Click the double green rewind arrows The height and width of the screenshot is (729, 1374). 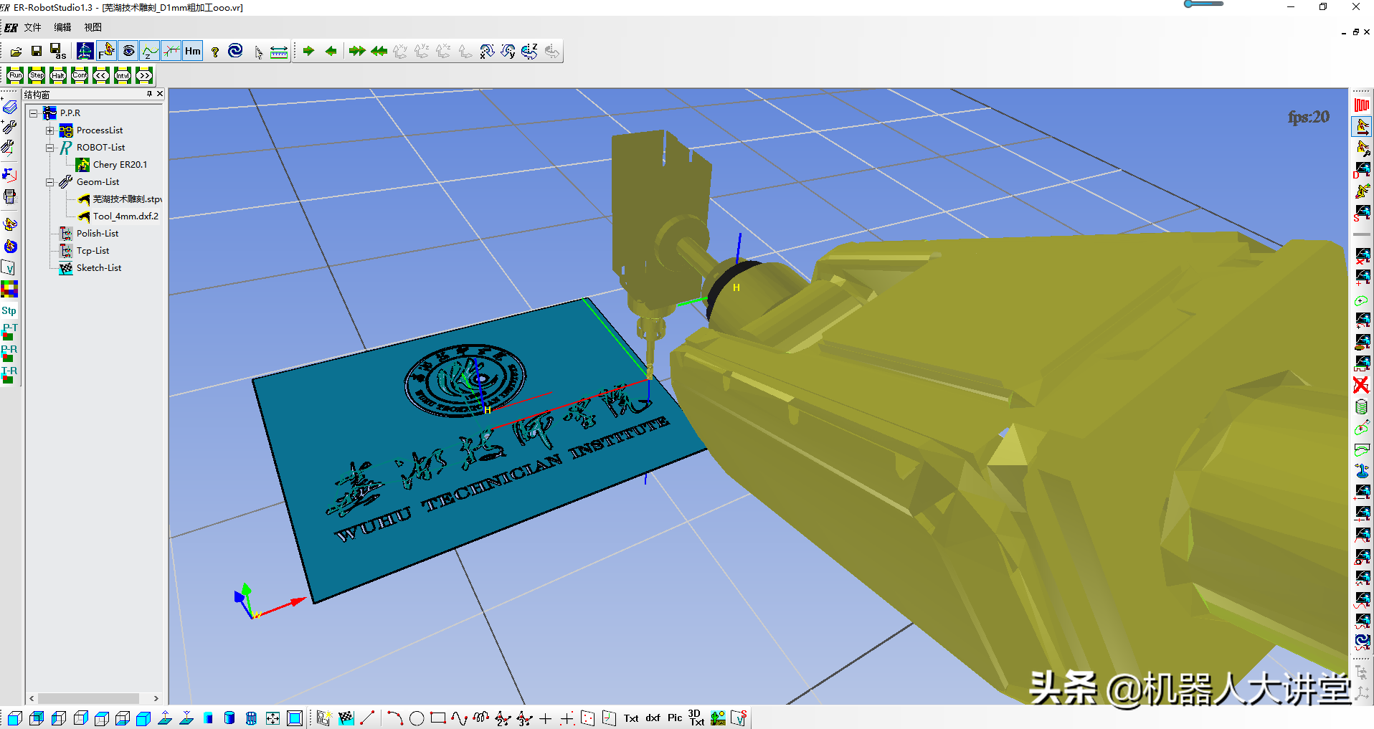[x=379, y=51]
